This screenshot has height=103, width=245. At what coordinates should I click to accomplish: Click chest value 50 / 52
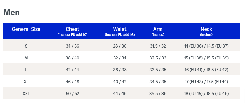[x=73, y=94]
